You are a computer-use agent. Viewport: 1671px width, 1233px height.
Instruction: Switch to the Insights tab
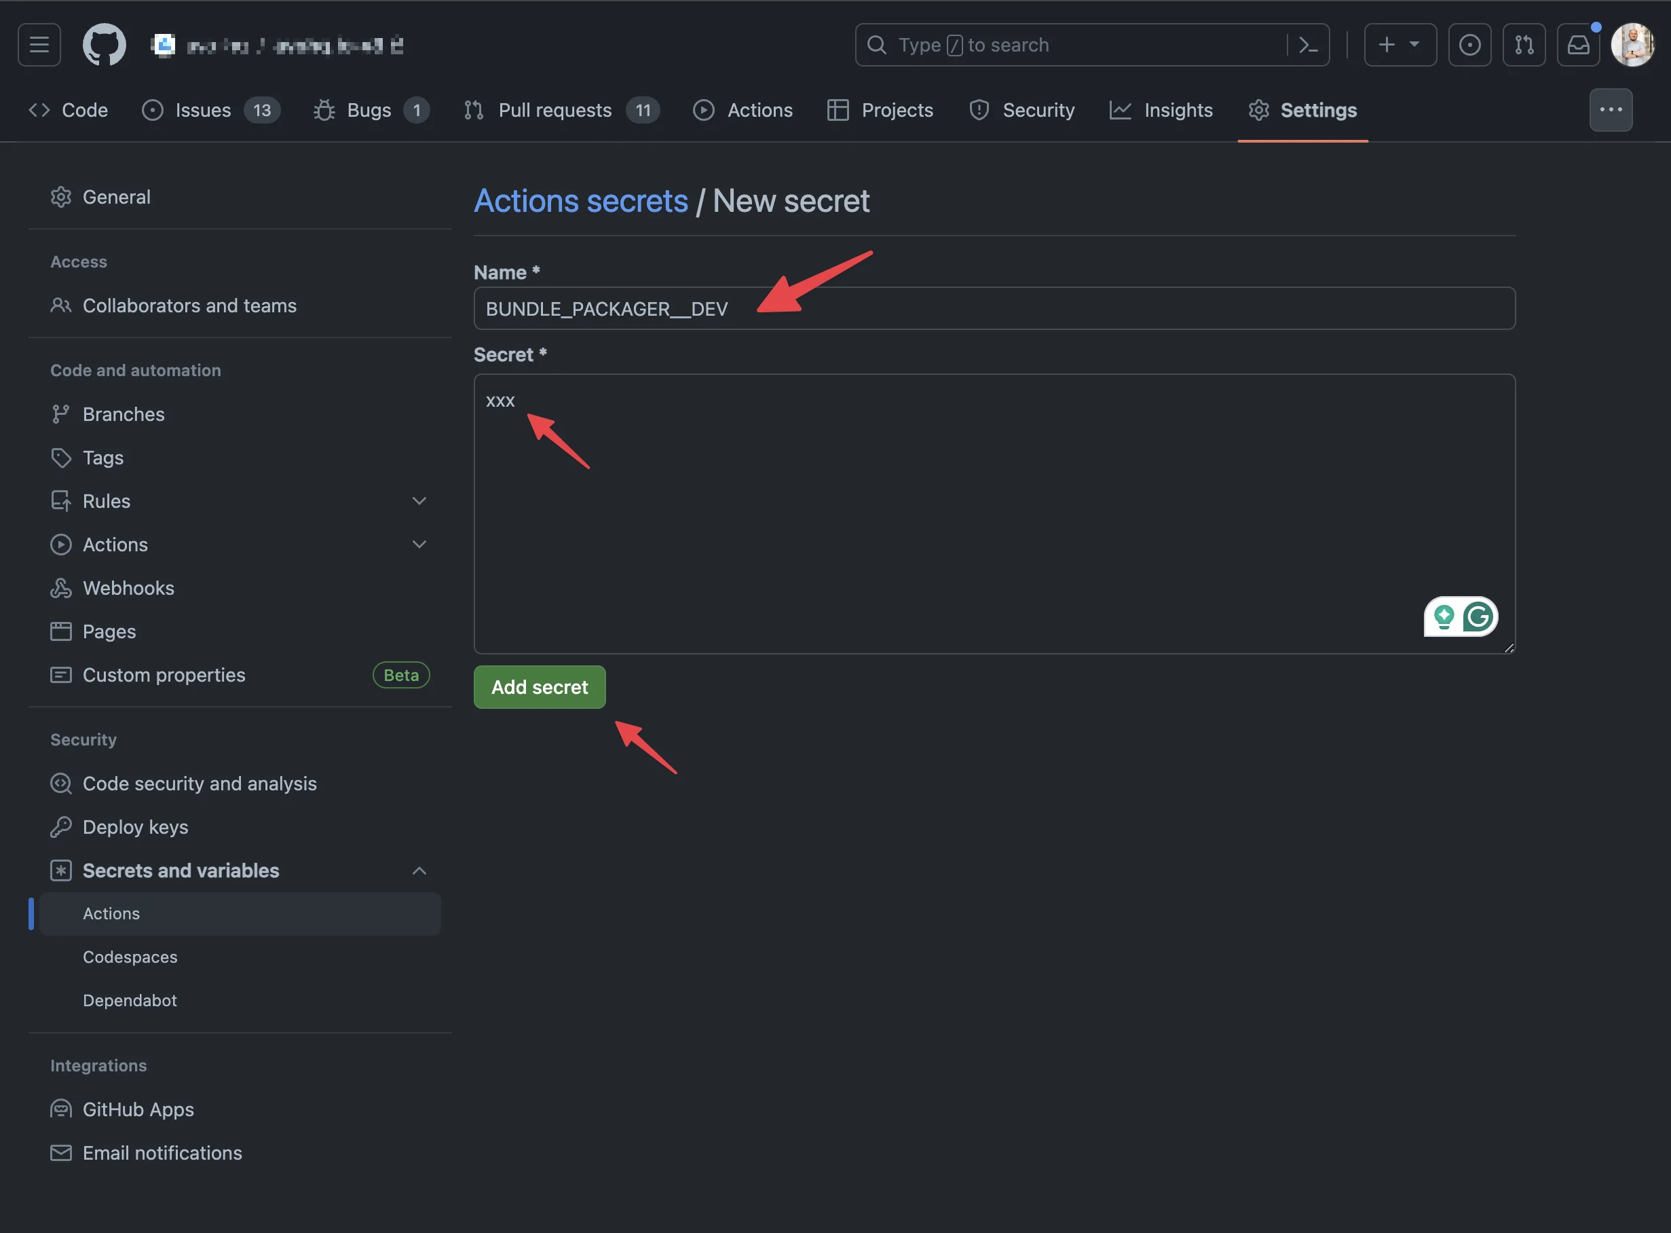click(x=1161, y=110)
